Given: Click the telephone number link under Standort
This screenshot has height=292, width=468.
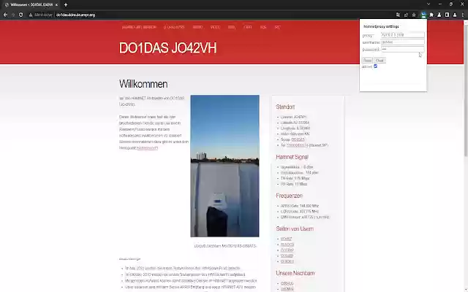Looking at the screenshot, I should click(297, 145).
